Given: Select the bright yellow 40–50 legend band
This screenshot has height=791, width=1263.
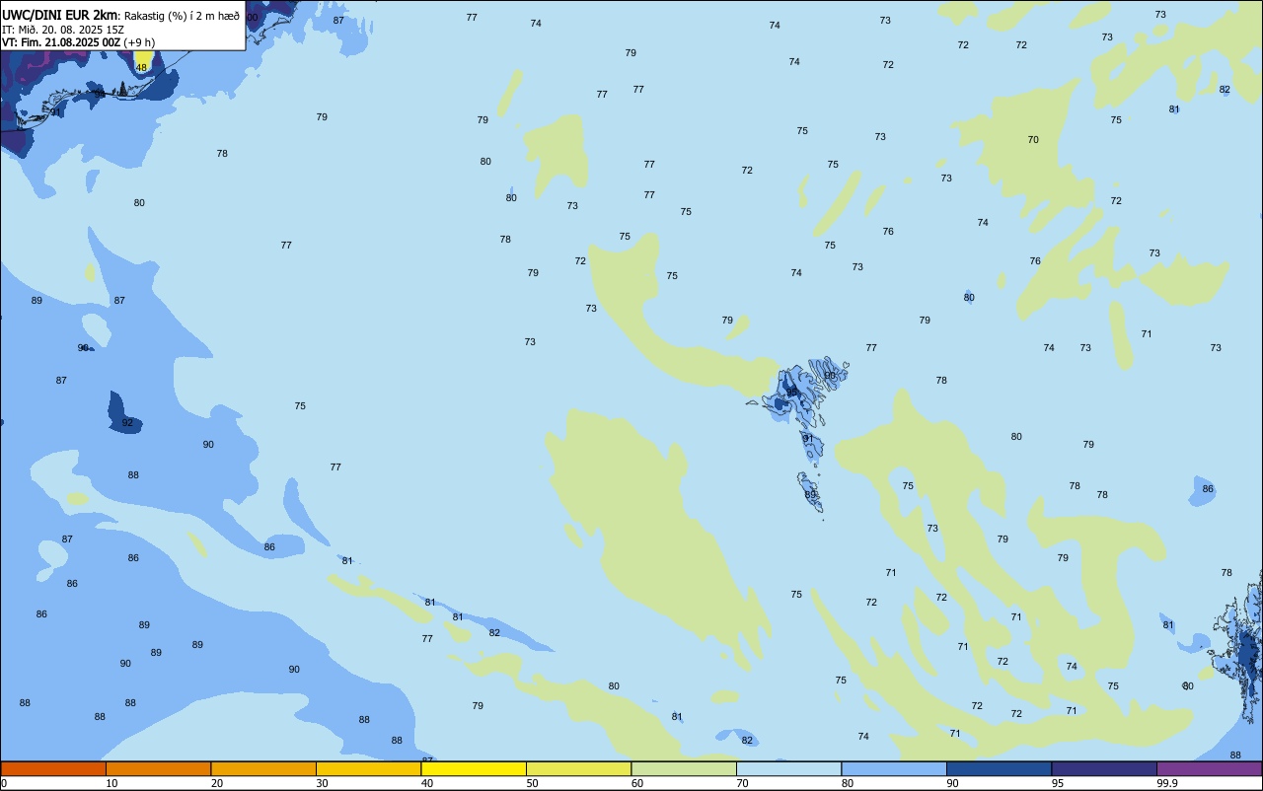Looking at the screenshot, I should [474, 768].
